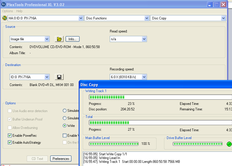
Task: Click the Remaining Time label
Action: coord(191,109)
